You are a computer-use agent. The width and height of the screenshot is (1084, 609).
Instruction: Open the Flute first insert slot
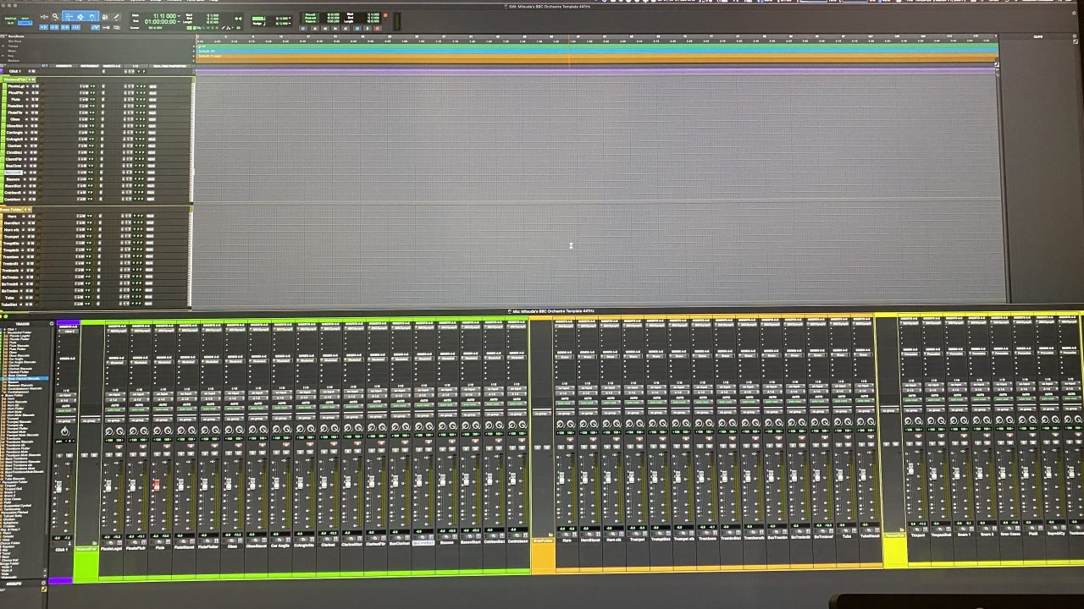click(163, 330)
